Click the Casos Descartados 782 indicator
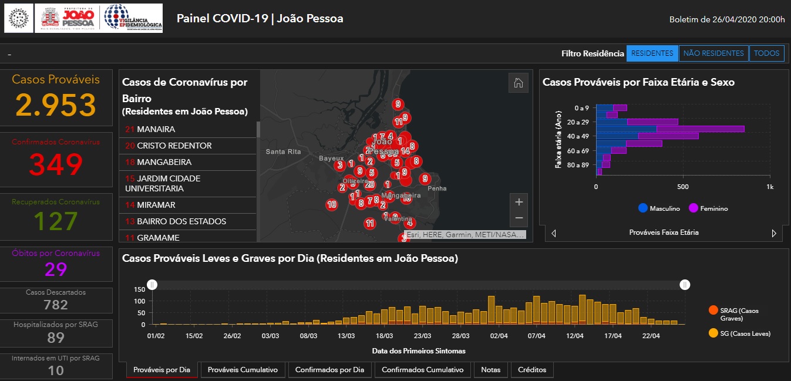Screen dimensions: 791x381 [56, 299]
